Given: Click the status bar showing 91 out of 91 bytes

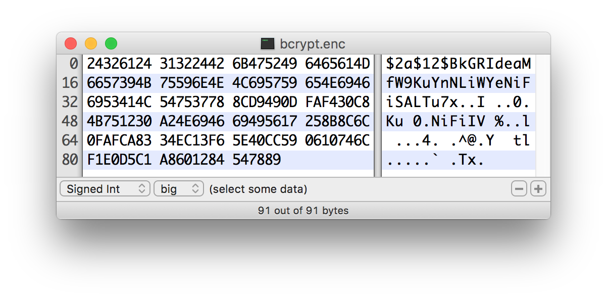Looking at the screenshot, I should pos(303,211).
